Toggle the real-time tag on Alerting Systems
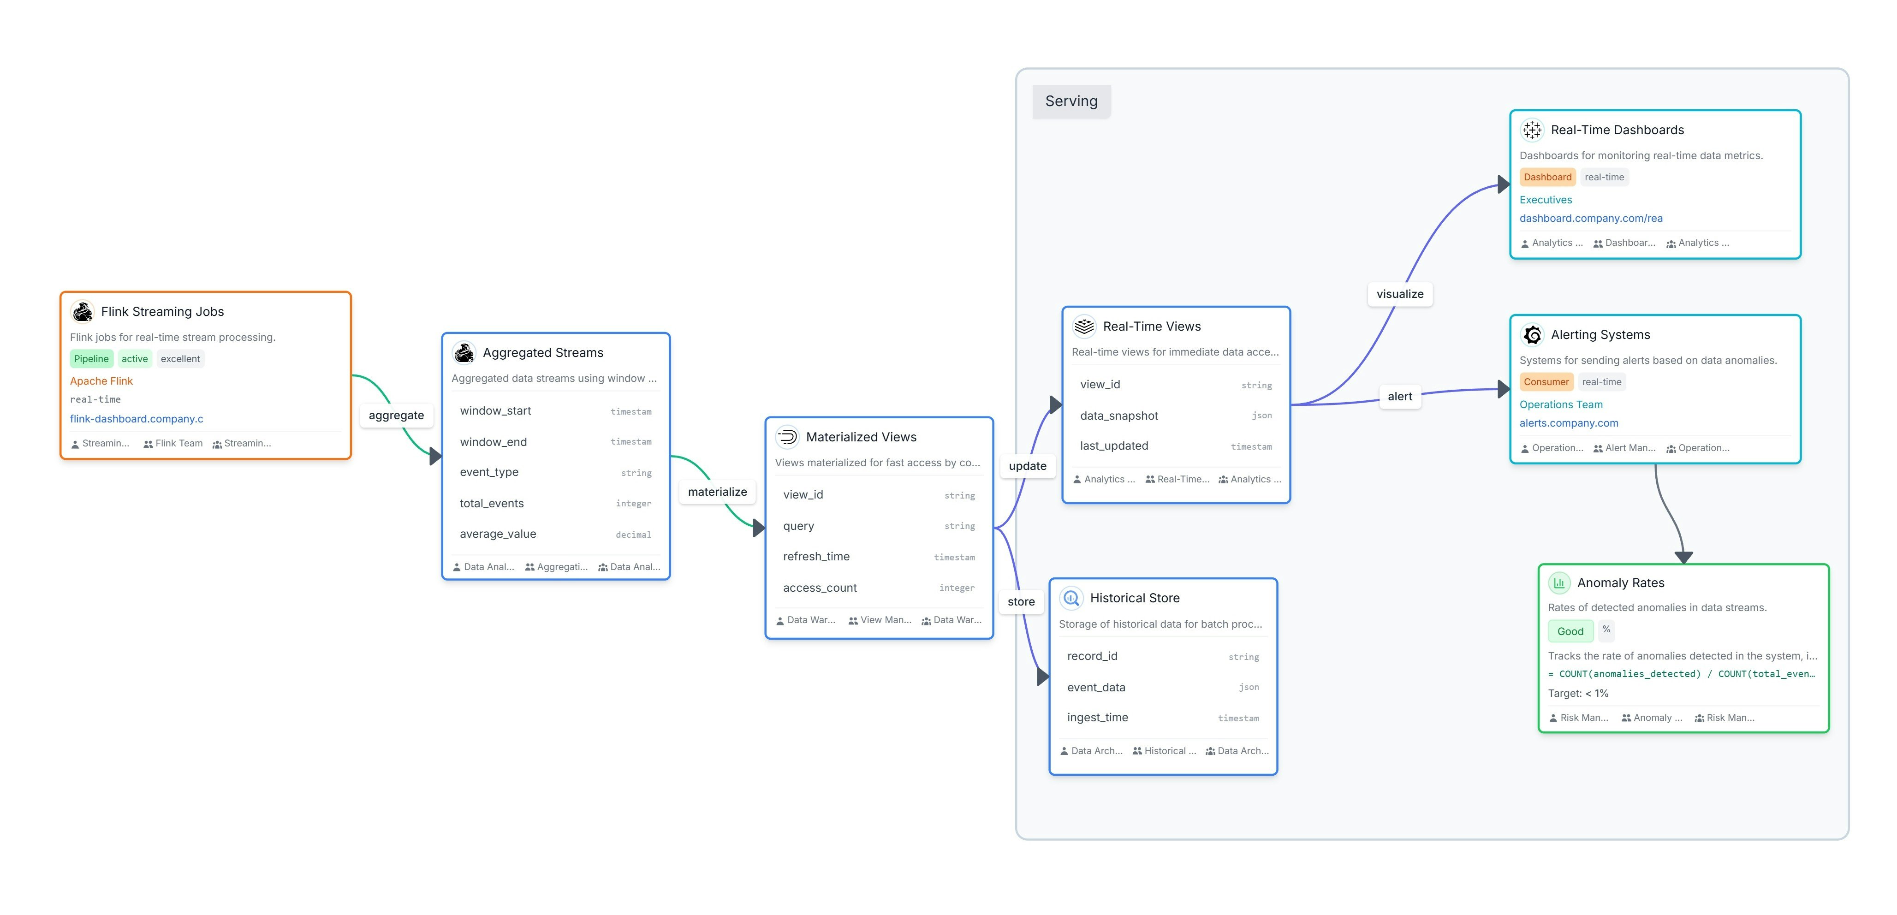Viewport: 1897px width, 915px height. (x=1602, y=381)
